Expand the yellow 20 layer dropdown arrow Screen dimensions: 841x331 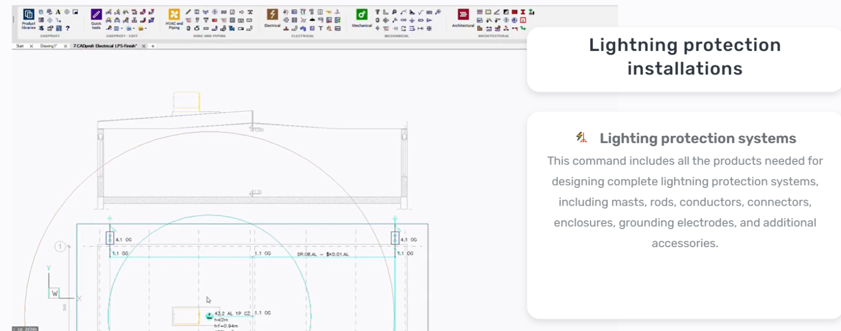coord(146,28)
